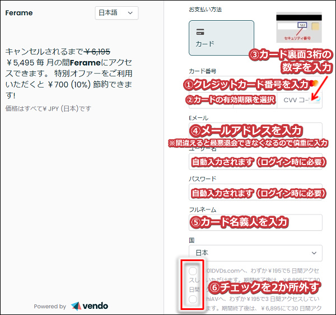This screenshot has width=336, height=315.
Task: Click the chevron arrow of the language selector
Action: (130, 13)
